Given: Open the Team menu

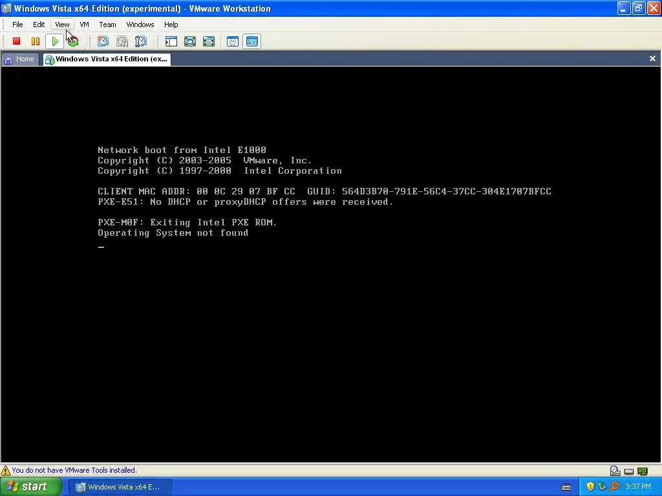Looking at the screenshot, I should coord(108,25).
